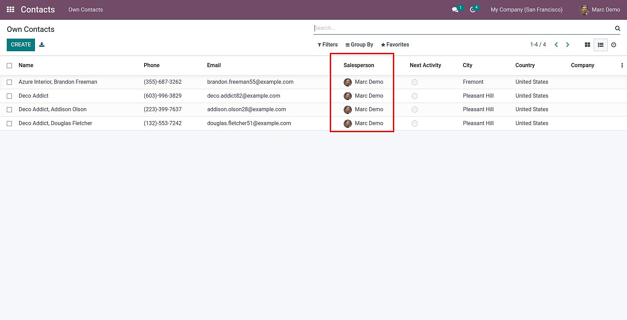Open the Filters dropdown
627x320 pixels.
(327, 45)
